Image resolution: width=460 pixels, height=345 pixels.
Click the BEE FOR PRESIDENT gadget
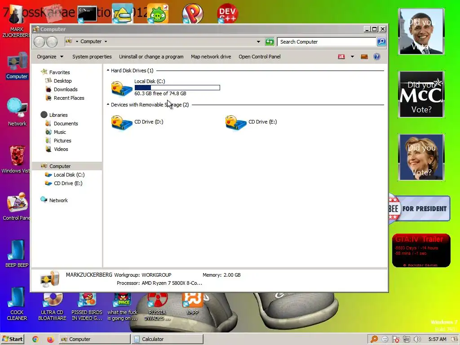[x=419, y=208]
